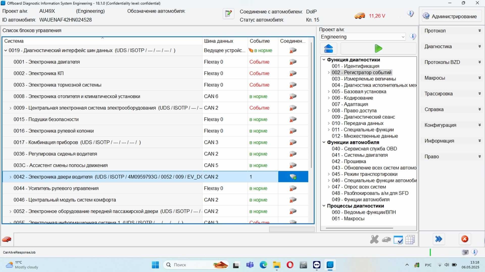Expand the Конфигурация side menu

coord(452,125)
